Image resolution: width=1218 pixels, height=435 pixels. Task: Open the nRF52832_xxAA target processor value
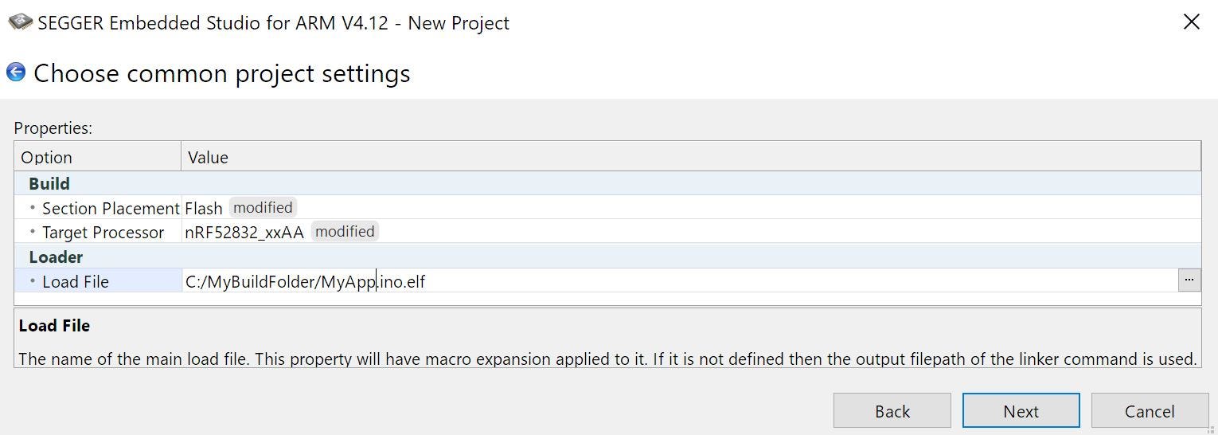pos(244,232)
